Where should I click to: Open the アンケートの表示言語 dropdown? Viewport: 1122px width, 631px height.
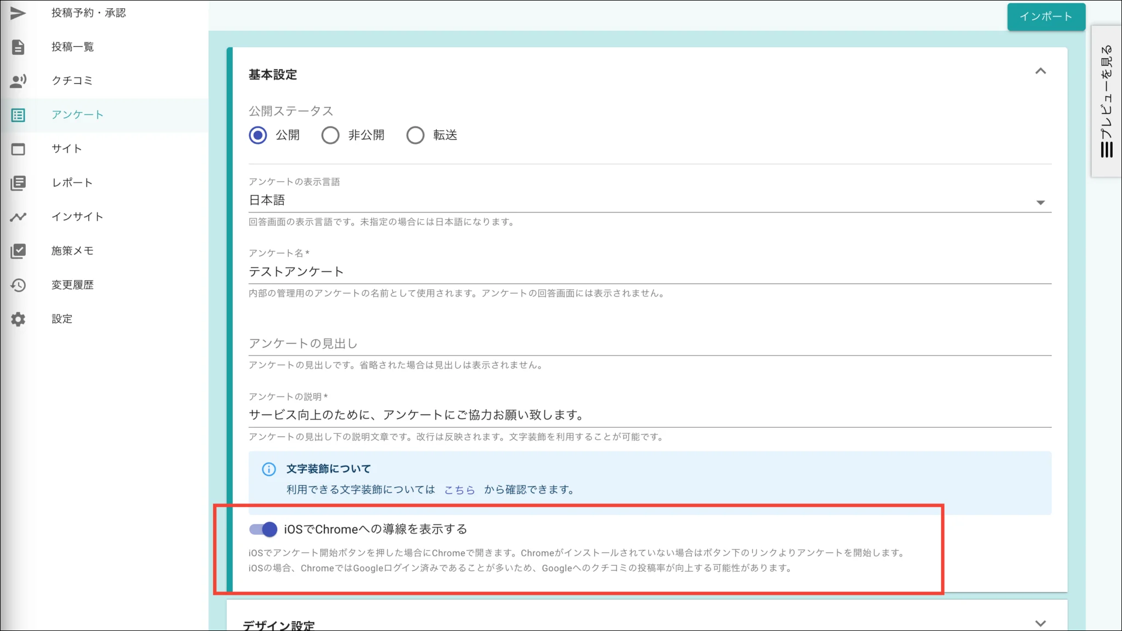pyautogui.click(x=650, y=201)
